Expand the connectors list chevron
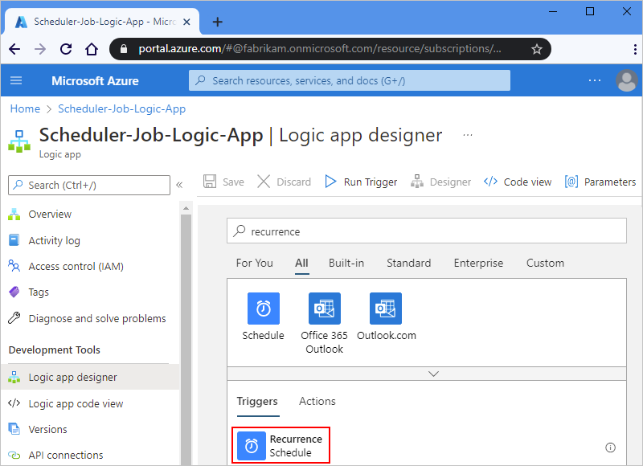Viewport: 643px width, 466px height. (433, 374)
